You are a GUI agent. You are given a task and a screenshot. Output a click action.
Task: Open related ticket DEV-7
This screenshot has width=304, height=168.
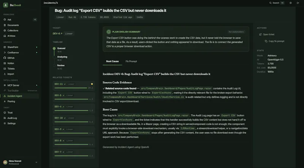pos(59,152)
